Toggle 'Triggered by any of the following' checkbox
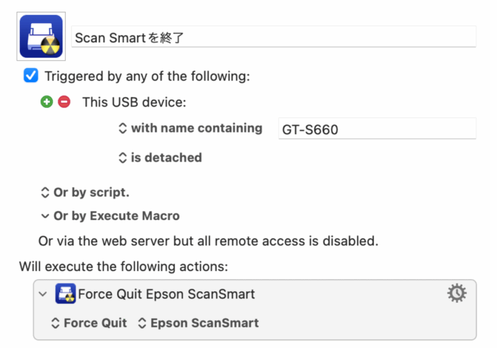 [31, 75]
